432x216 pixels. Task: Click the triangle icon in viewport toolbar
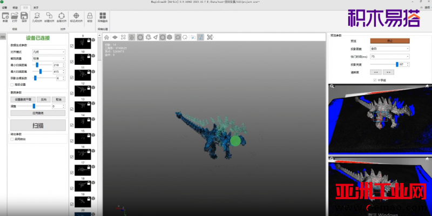coord(156,37)
